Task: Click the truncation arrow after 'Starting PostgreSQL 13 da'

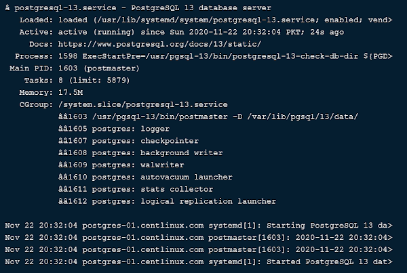Action: 389,226
